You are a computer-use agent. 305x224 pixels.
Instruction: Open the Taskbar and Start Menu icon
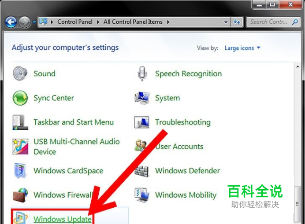[x=20, y=122]
